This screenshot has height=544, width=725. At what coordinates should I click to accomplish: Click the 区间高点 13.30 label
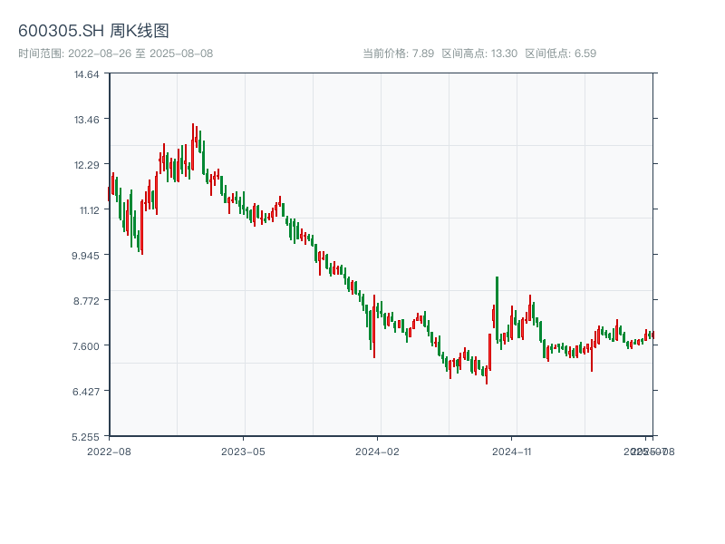(479, 53)
